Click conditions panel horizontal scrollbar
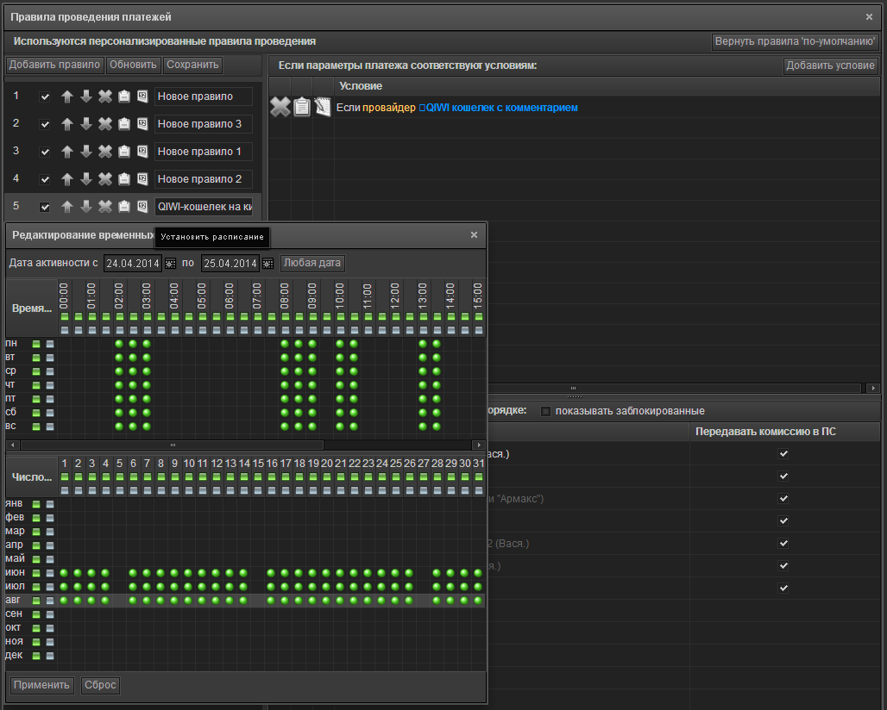The height and width of the screenshot is (710, 887). 572,388
